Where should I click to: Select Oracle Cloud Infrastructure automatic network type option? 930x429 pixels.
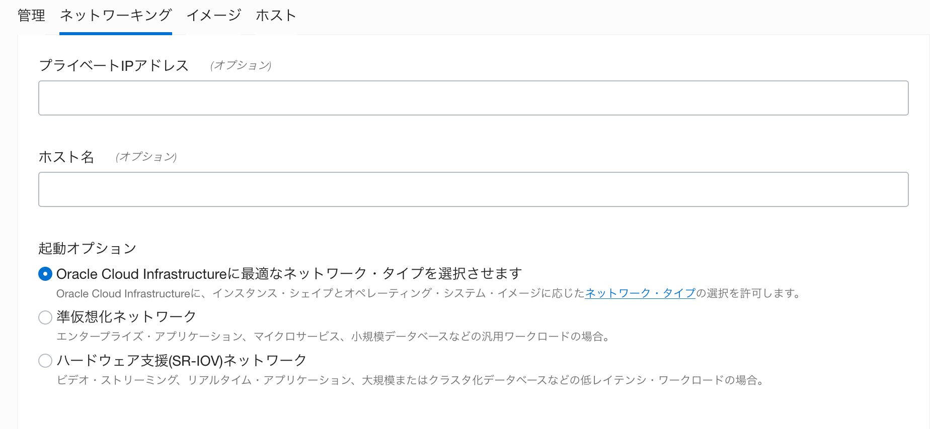tap(45, 274)
